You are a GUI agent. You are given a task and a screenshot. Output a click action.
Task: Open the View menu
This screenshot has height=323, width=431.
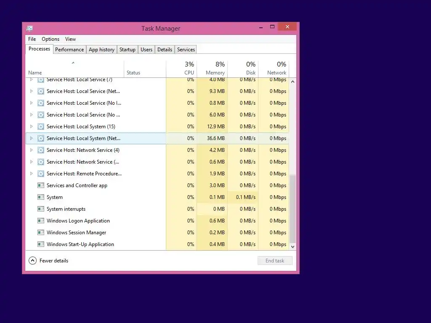pos(70,39)
